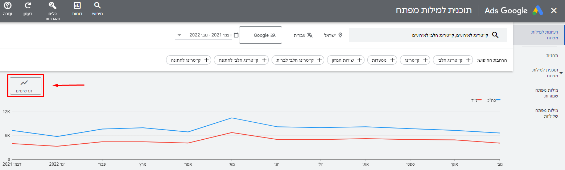Click the magnifier in the keyword search field
Viewport: 565px width, 170px height.
(495, 35)
